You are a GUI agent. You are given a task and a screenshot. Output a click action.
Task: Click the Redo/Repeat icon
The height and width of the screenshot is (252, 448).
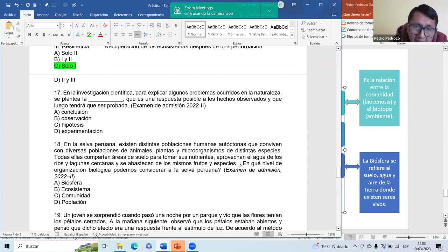[x=28, y=5]
